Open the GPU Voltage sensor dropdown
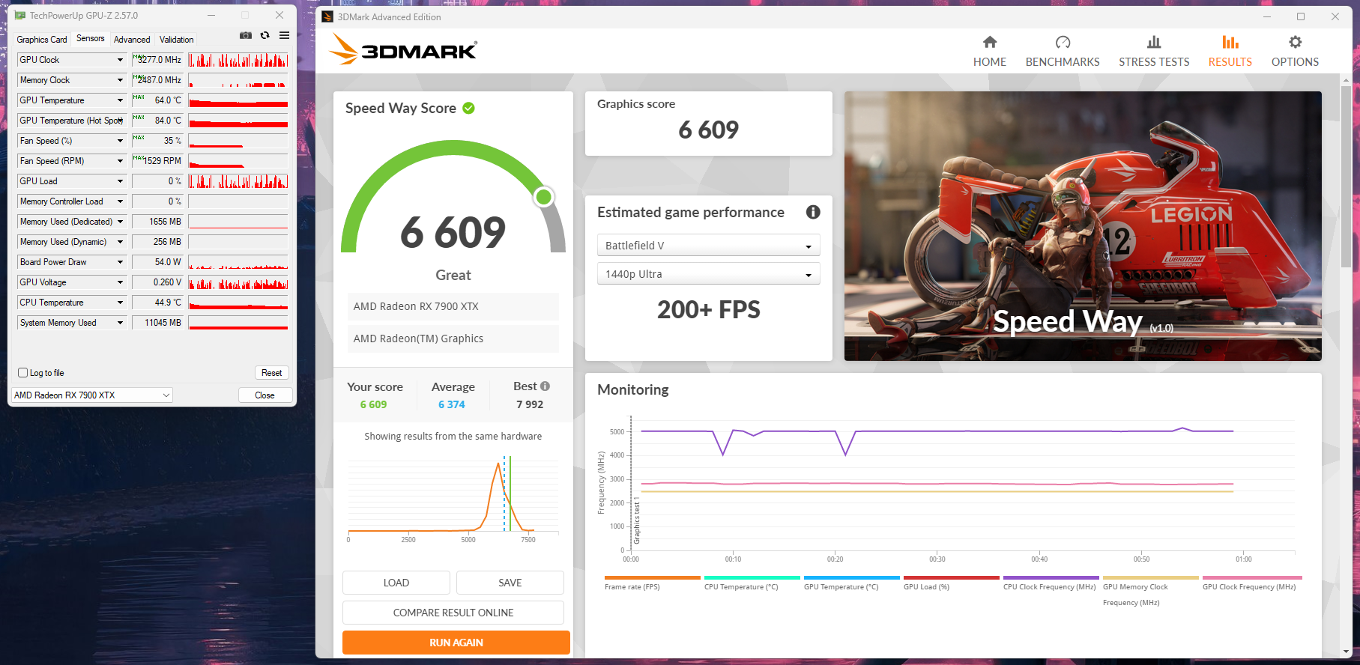Viewport: 1360px width, 665px height. [x=120, y=282]
